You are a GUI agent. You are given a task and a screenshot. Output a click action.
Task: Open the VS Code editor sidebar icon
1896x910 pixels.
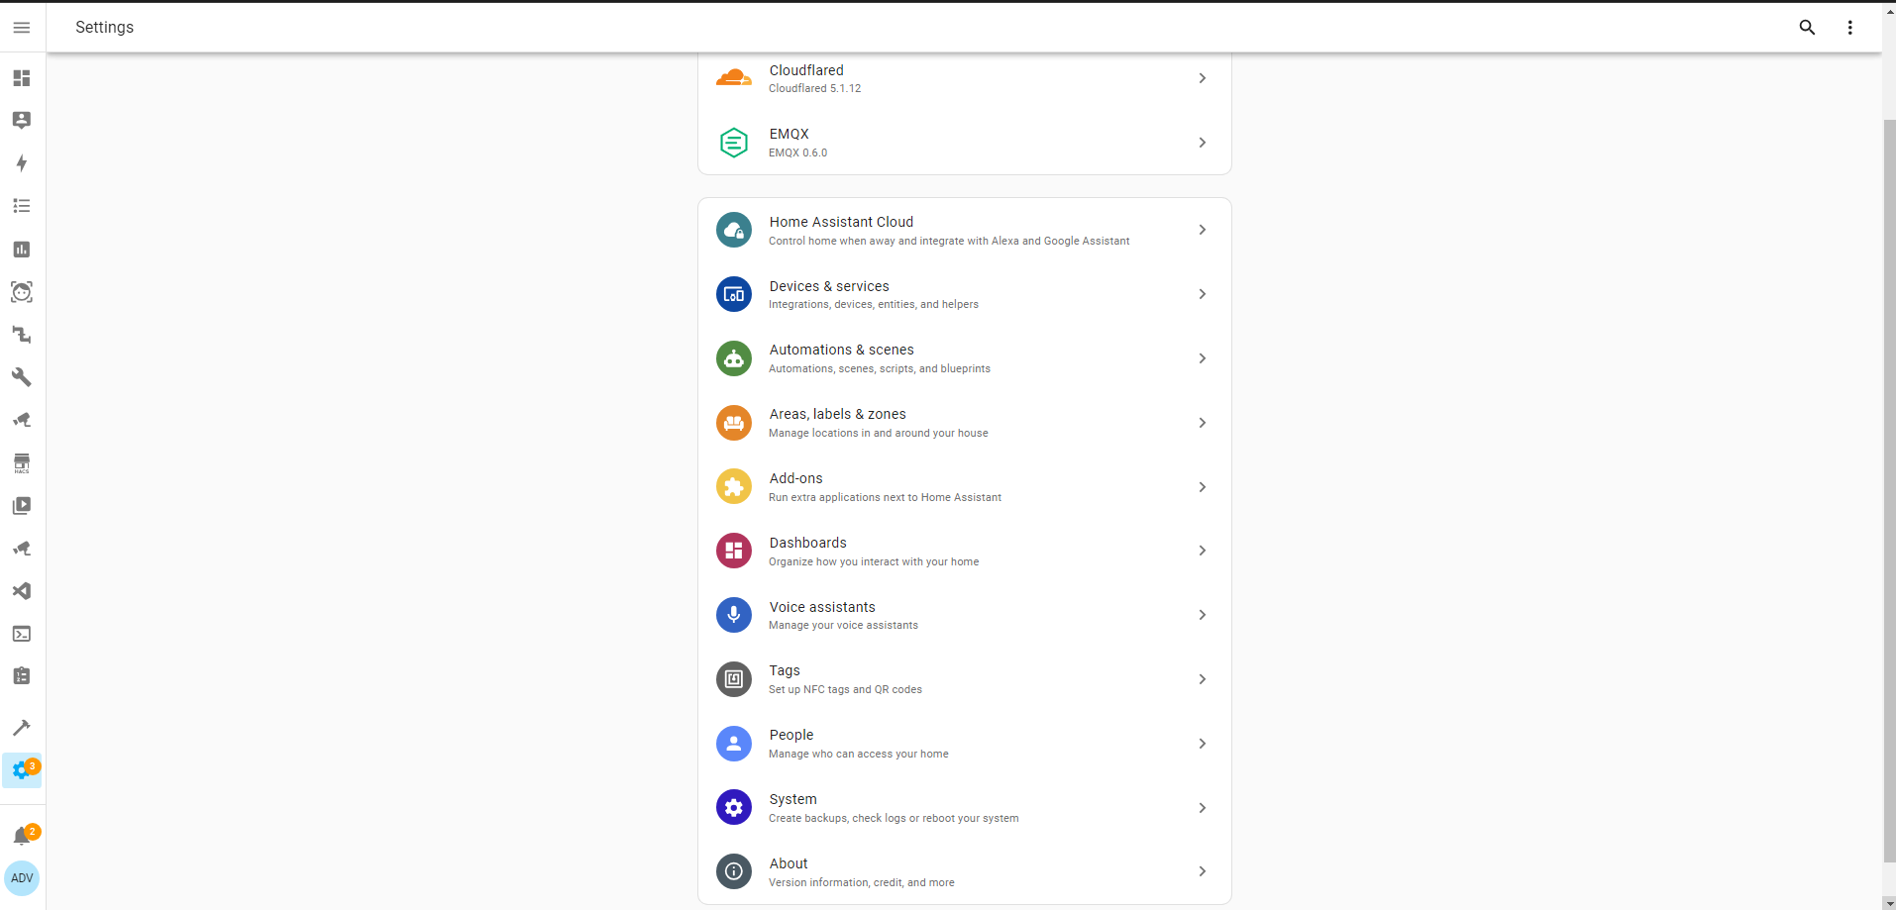click(22, 591)
